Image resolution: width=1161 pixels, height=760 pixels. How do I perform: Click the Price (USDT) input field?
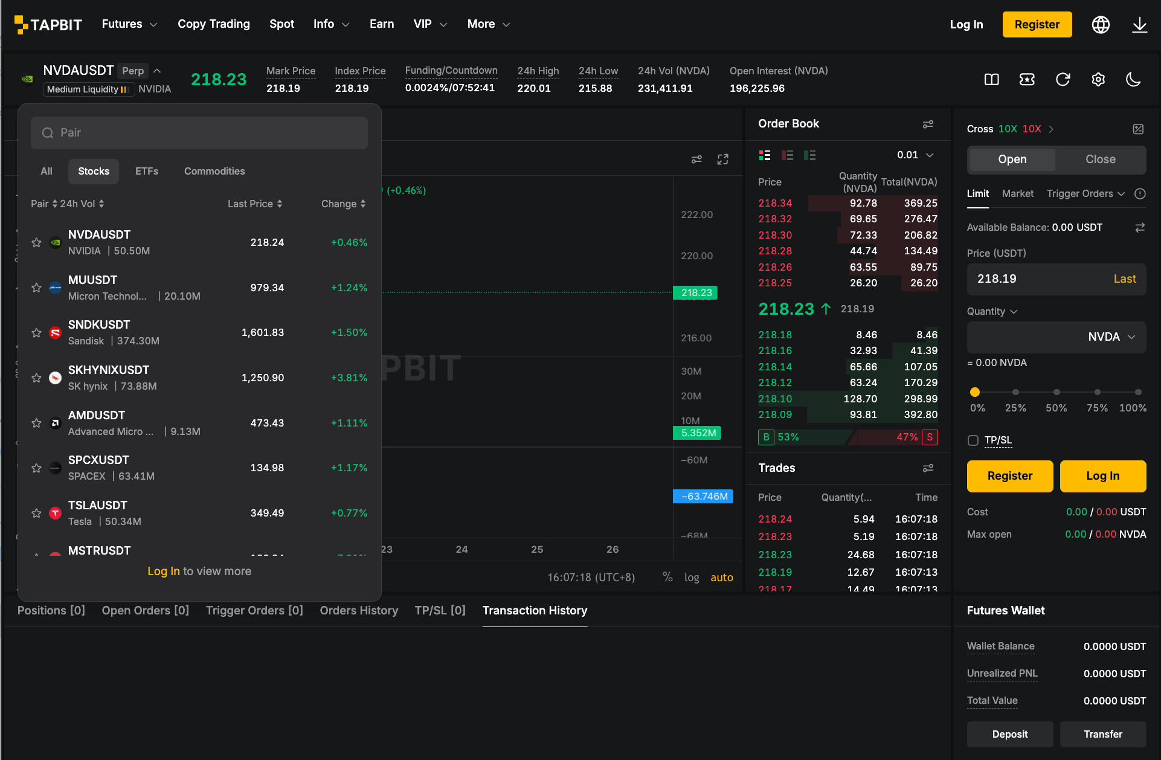point(1056,279)
